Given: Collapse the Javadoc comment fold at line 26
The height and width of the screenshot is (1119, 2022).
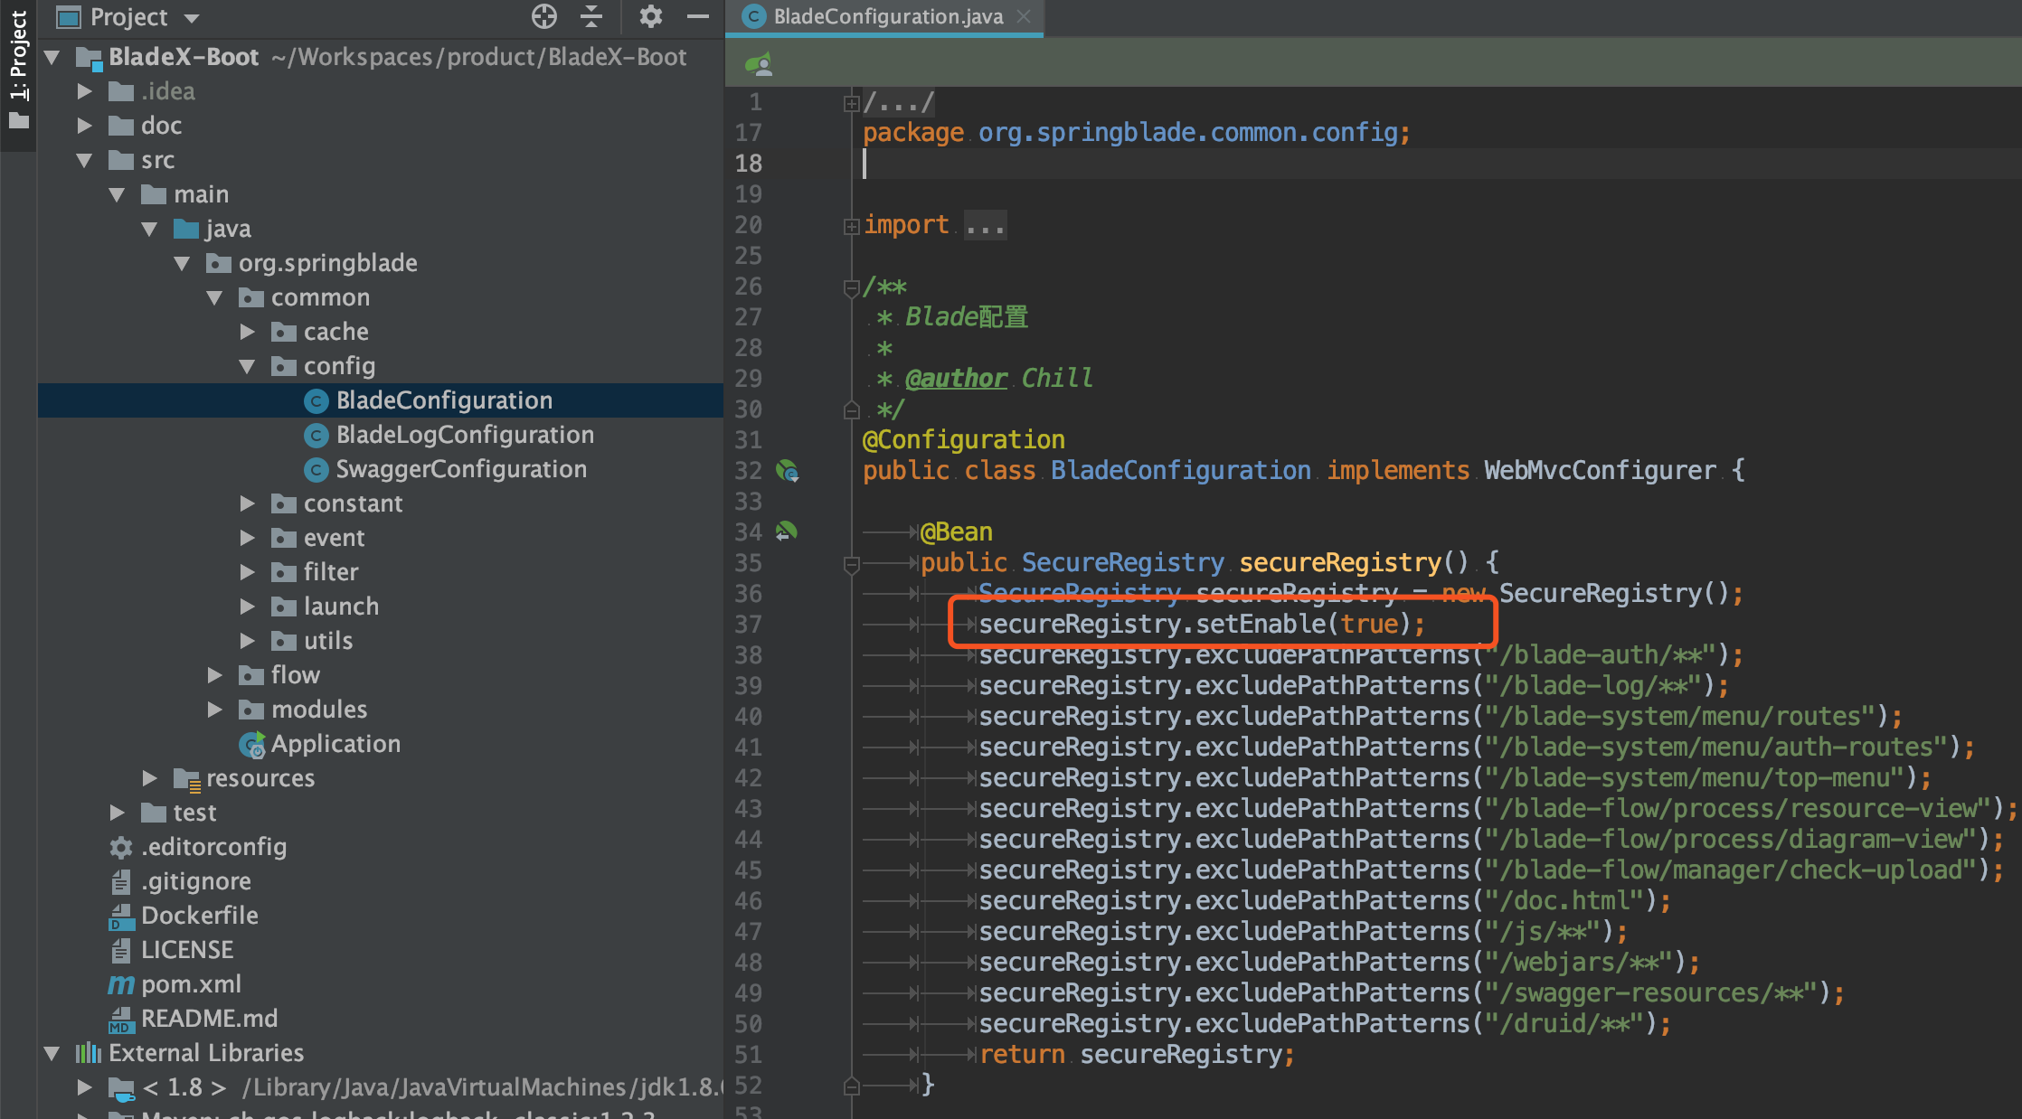Looking at the screenshot, I should pyautogui.click(x=851, y=287).
